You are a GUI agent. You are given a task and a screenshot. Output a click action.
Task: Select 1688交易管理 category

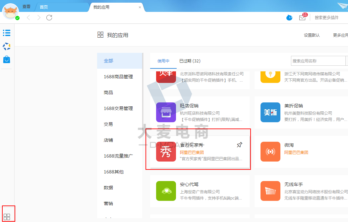pos(120,108)
